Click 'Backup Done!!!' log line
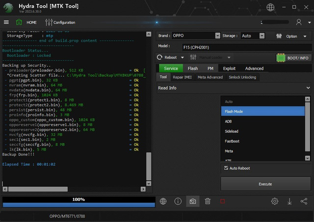Viewport: 314px width, 222px height. (x=18, y=154)
